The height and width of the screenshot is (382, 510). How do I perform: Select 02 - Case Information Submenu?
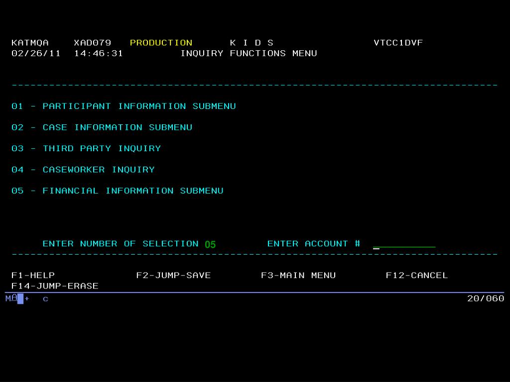tap(102, 127)
